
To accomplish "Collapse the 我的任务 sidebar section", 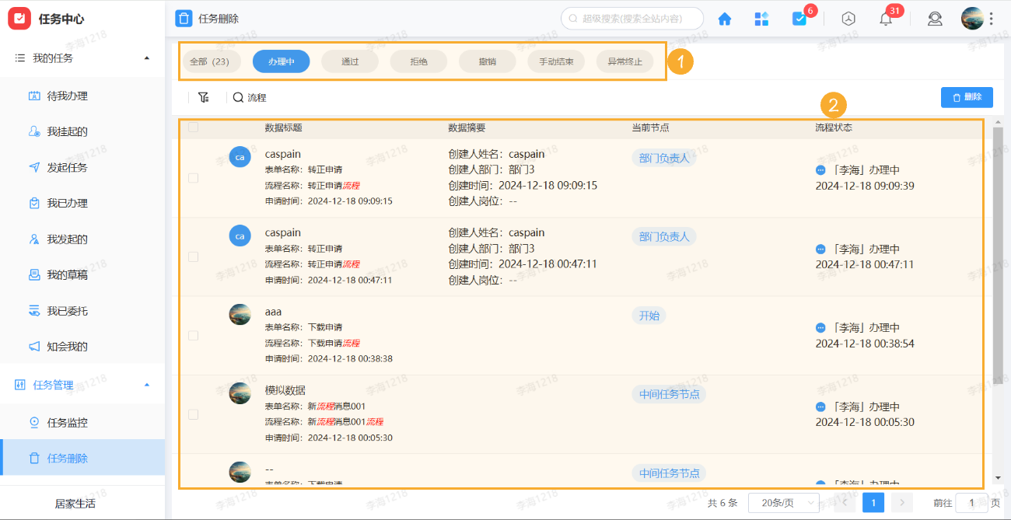I will coord(146,57).
